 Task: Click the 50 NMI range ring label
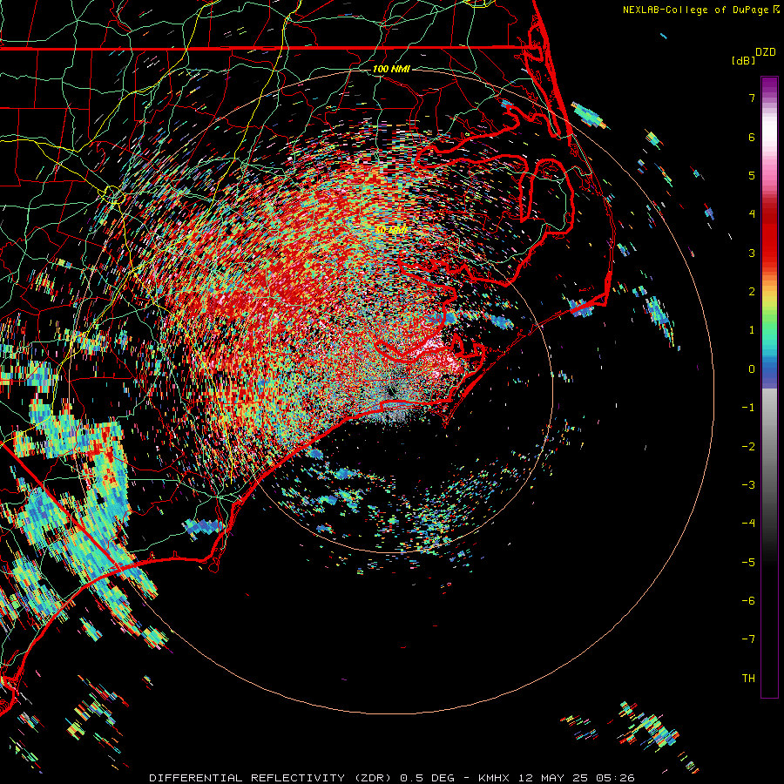(391, 229)
